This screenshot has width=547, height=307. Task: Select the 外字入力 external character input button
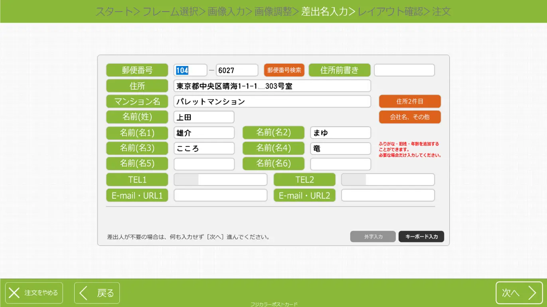click(x=373, y=237)
